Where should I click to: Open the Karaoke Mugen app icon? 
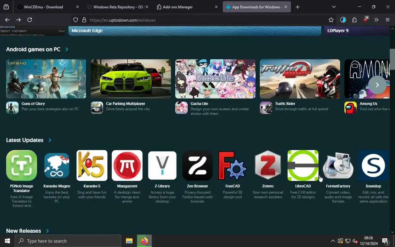point(57,165)
